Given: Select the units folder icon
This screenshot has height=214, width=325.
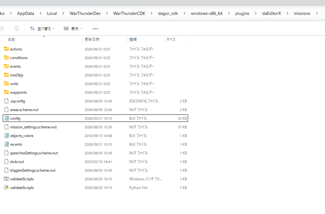Looking at the screenshot, I should click(6, 84).
